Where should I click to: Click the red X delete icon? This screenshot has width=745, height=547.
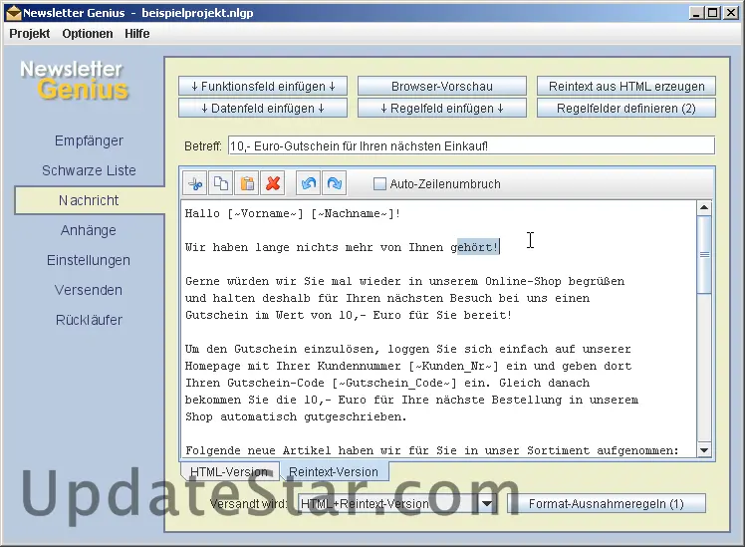(273, 183)
